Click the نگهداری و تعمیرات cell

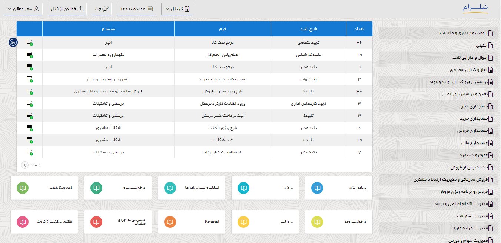click(x=108, y=55)
